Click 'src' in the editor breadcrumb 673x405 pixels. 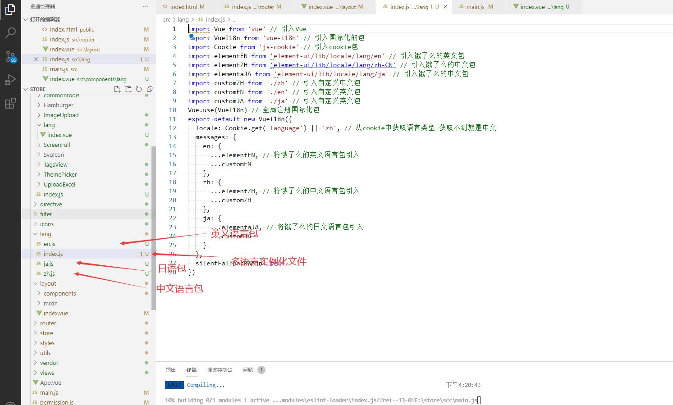(167, 19)
